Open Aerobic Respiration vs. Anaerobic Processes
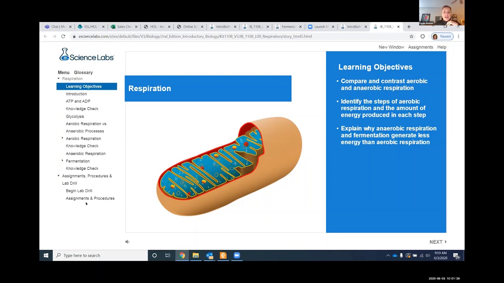The width and height of the screenshot is (504, 283). (86, 127)
